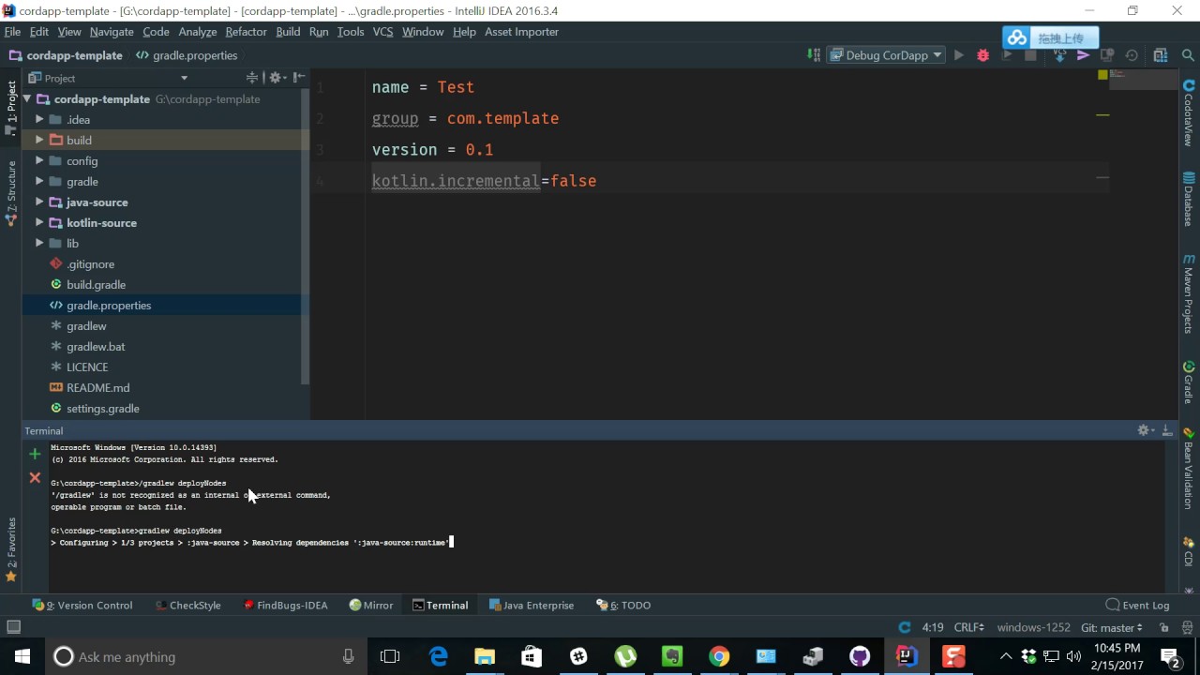This screenshot has height=675, width=1200.
Task: Start debugging with the red bug icon
Action: [x=982, y=55]
